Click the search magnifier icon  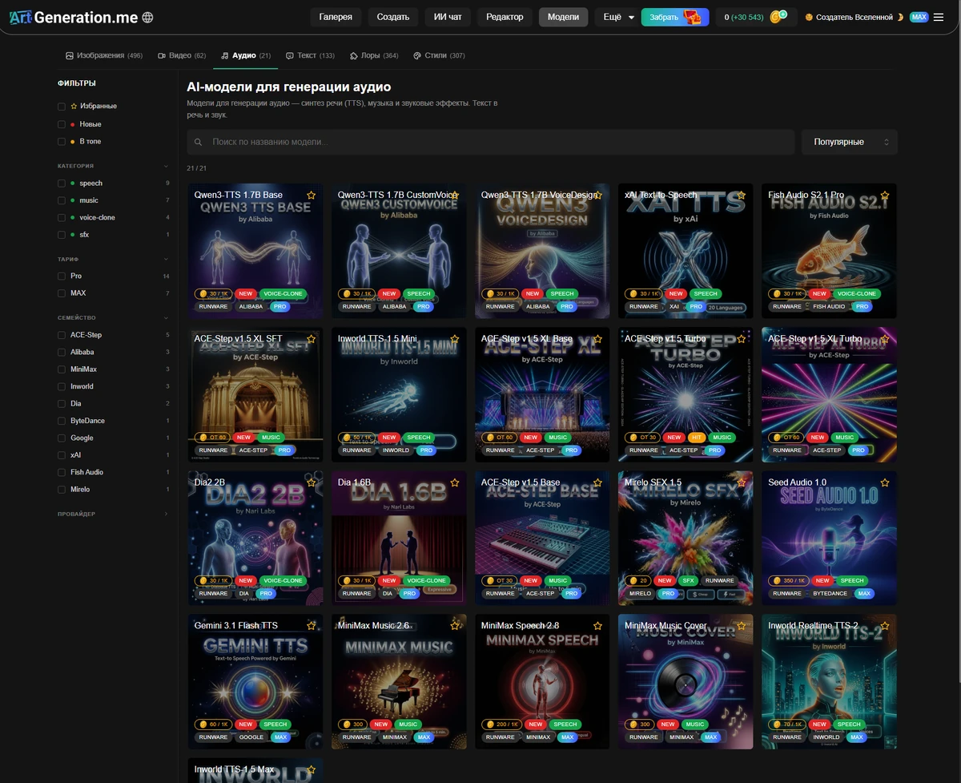coord(198,142)
